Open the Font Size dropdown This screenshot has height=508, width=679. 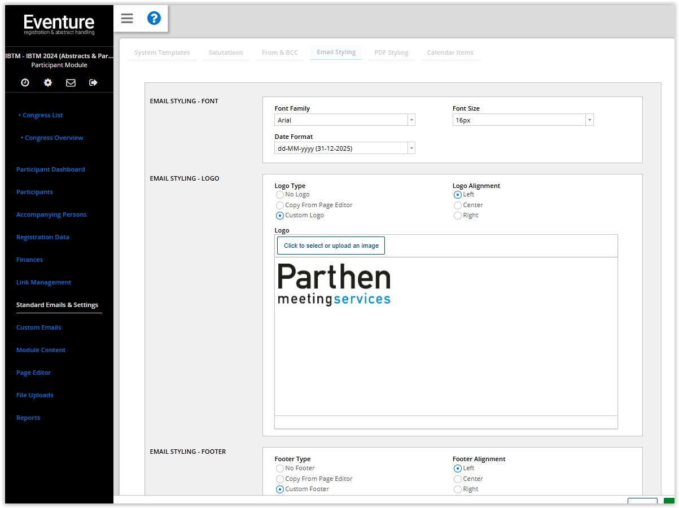coord(523,120)
